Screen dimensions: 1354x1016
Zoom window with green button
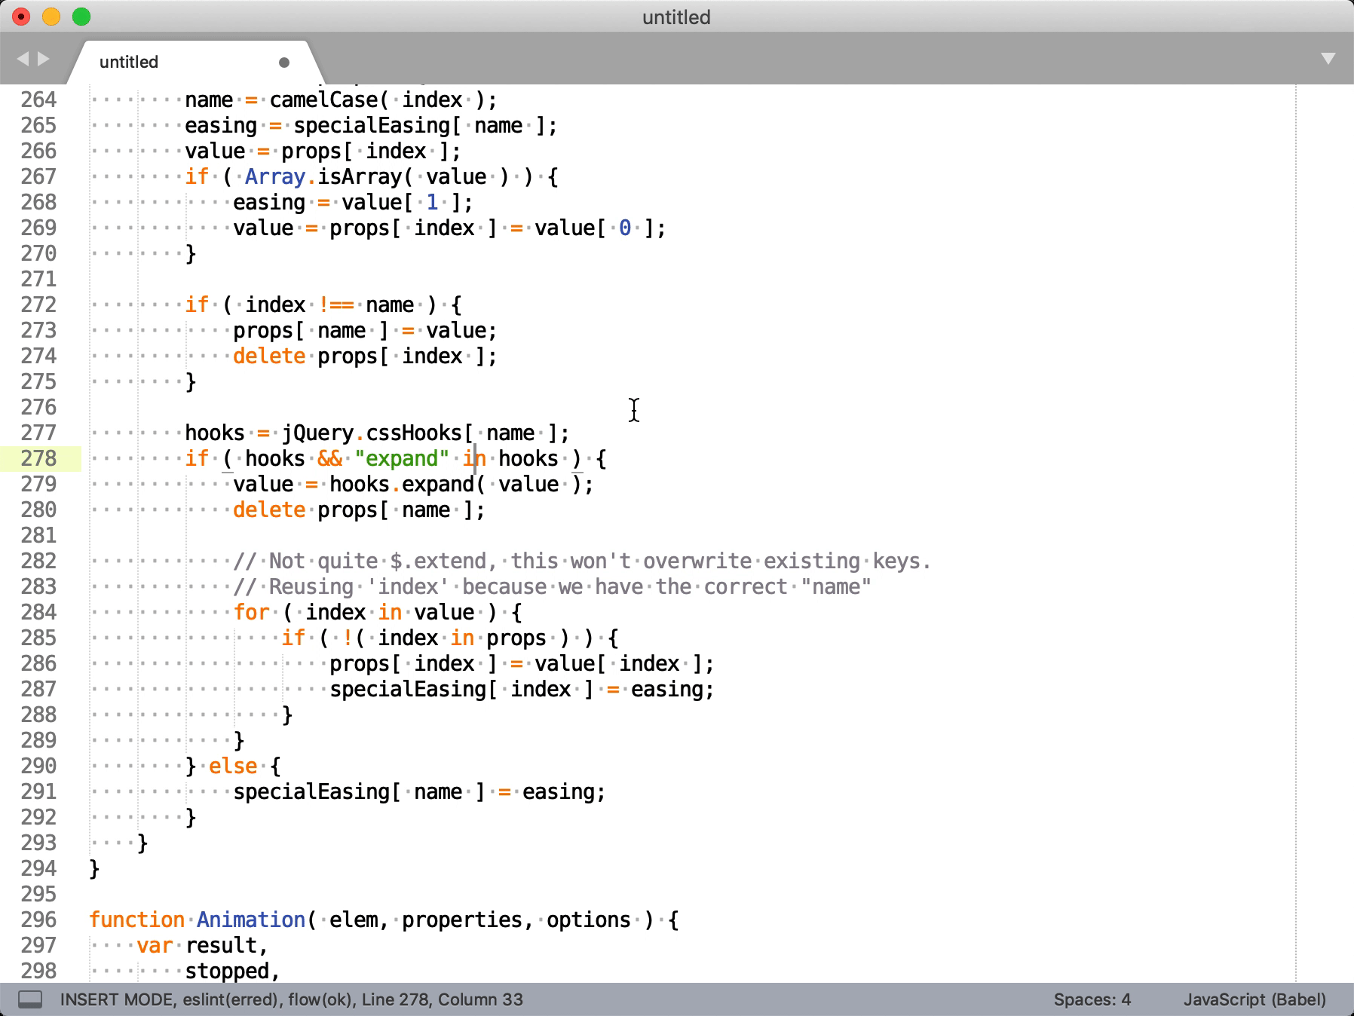(81, 16)
